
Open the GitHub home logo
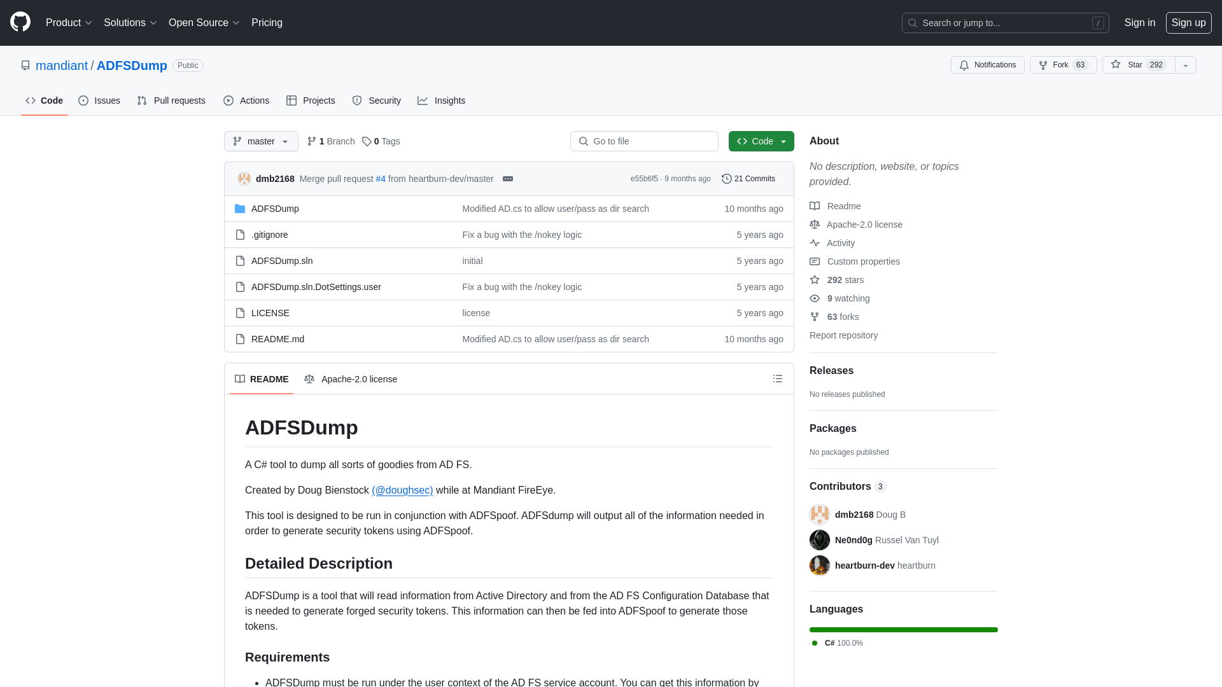[20, 22]
